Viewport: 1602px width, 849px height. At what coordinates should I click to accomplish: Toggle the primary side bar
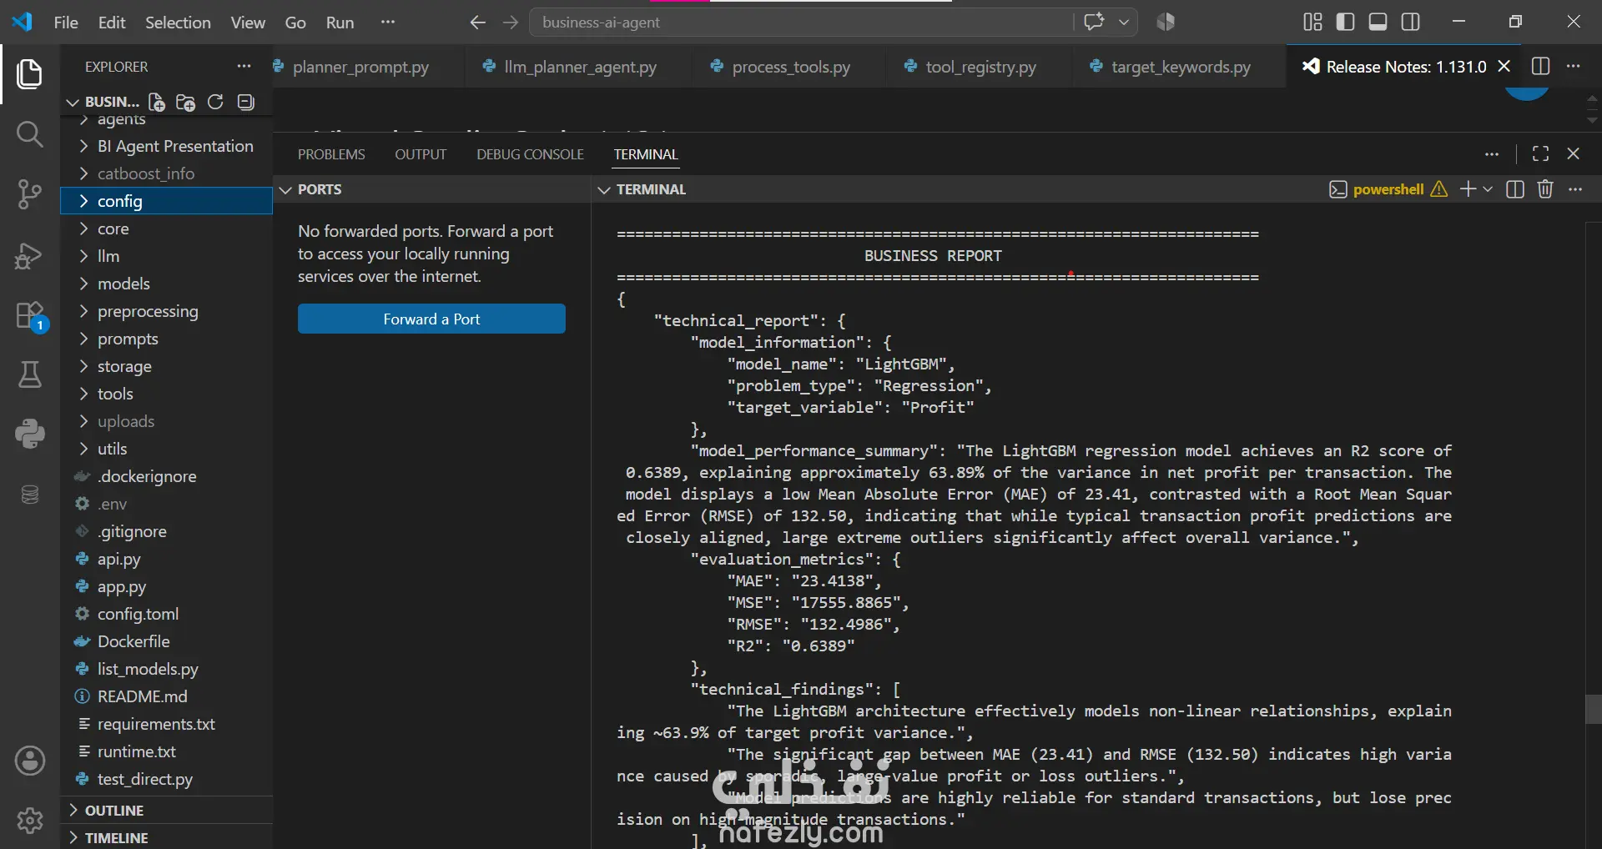pos(1345,22)
